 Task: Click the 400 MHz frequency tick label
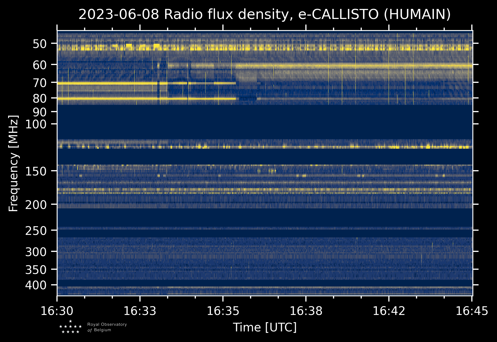click(36, 285)
